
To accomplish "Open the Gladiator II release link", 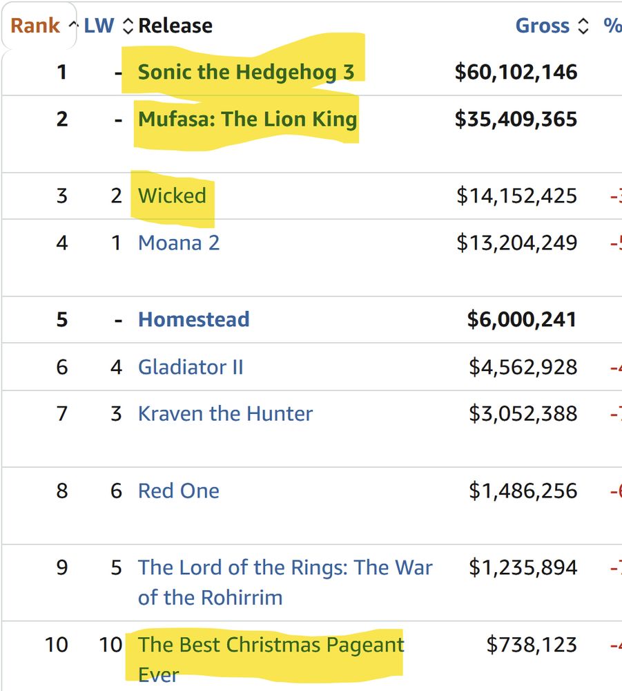I will pyautogui.click(x=191, y=367).
